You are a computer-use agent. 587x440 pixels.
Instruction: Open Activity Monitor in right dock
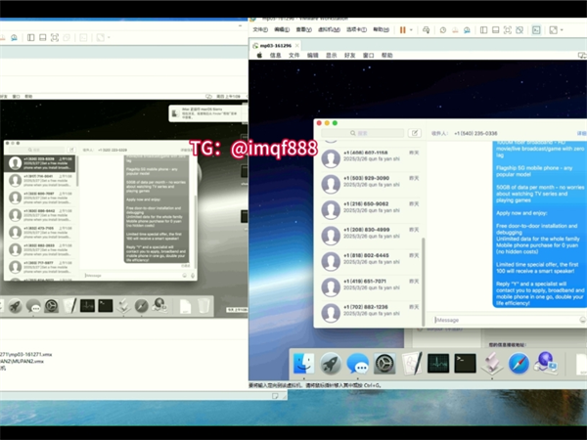point(438,365)
